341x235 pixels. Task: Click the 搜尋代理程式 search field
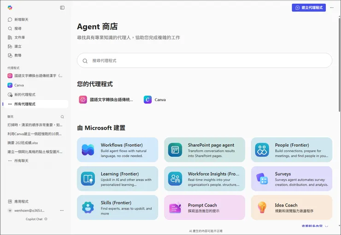click(205, 61)
